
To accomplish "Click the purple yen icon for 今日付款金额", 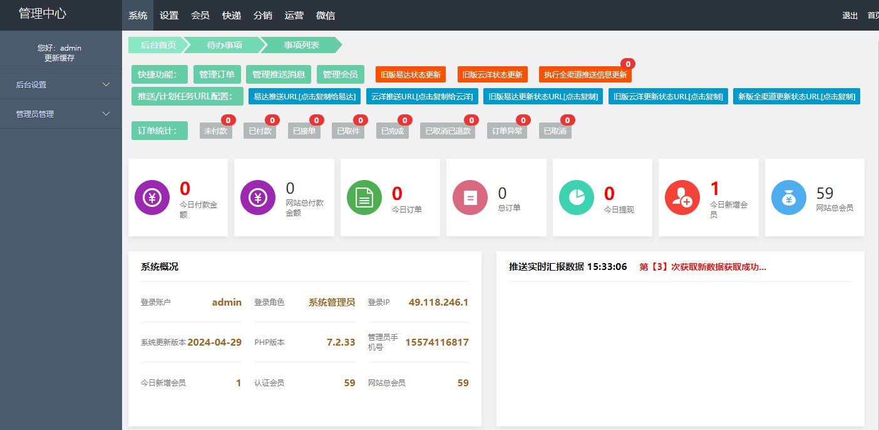I will point(152,197).
